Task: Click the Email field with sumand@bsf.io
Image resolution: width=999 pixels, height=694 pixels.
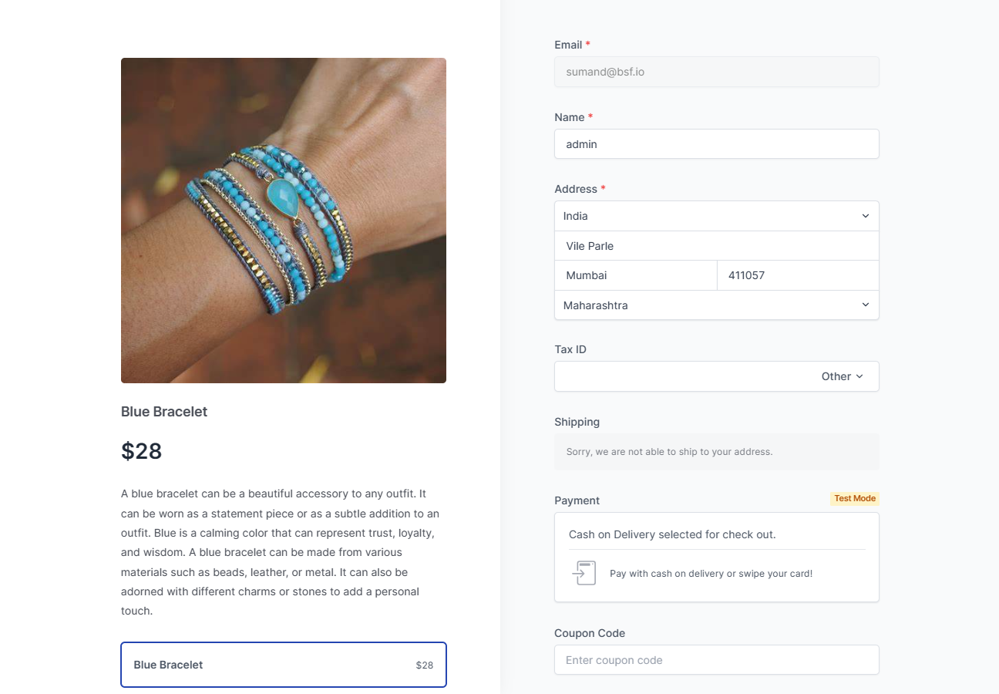Action: tap(716, 72)
